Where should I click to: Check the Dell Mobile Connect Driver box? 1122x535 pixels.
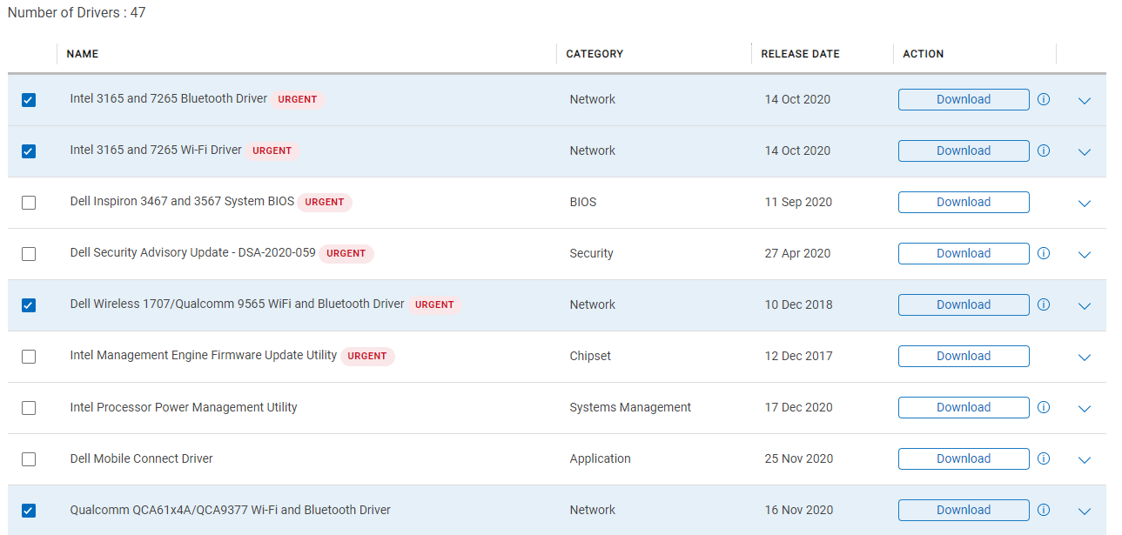tap(29, 459)
